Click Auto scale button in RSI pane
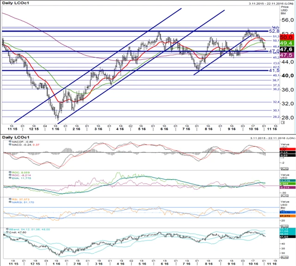This screenshot has height=266, width=296. click(x=285, y=226)
